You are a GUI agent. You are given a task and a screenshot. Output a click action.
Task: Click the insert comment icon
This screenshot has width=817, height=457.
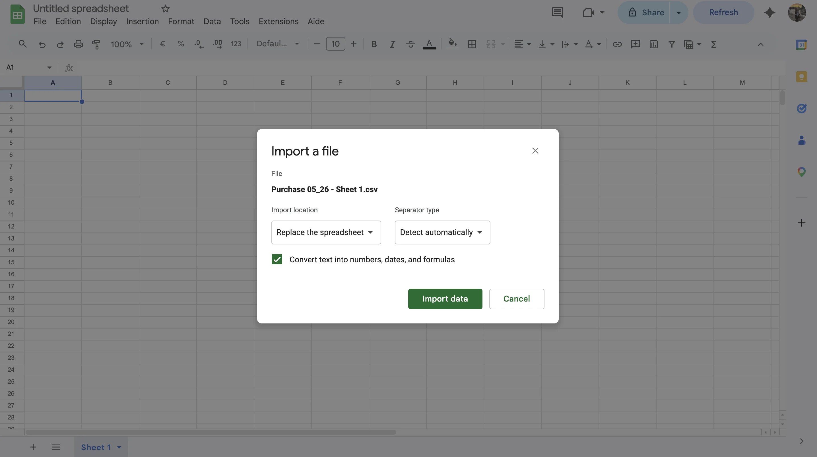click(635, 44)
